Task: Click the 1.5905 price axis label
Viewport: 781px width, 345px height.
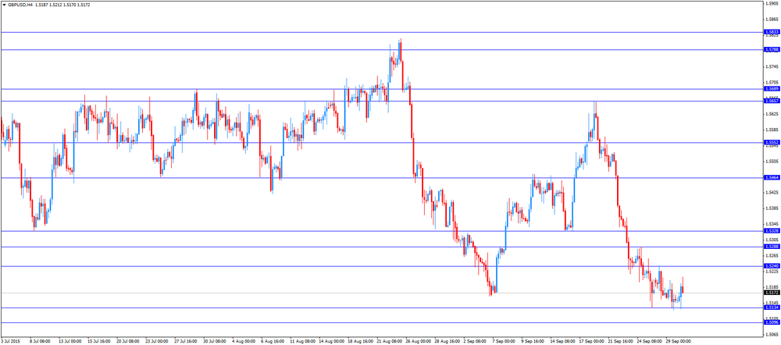Action: click(x=772, y=4)
